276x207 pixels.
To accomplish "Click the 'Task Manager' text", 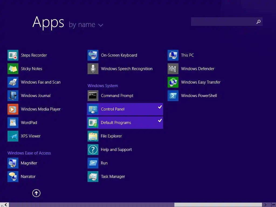I will (113, 177).
